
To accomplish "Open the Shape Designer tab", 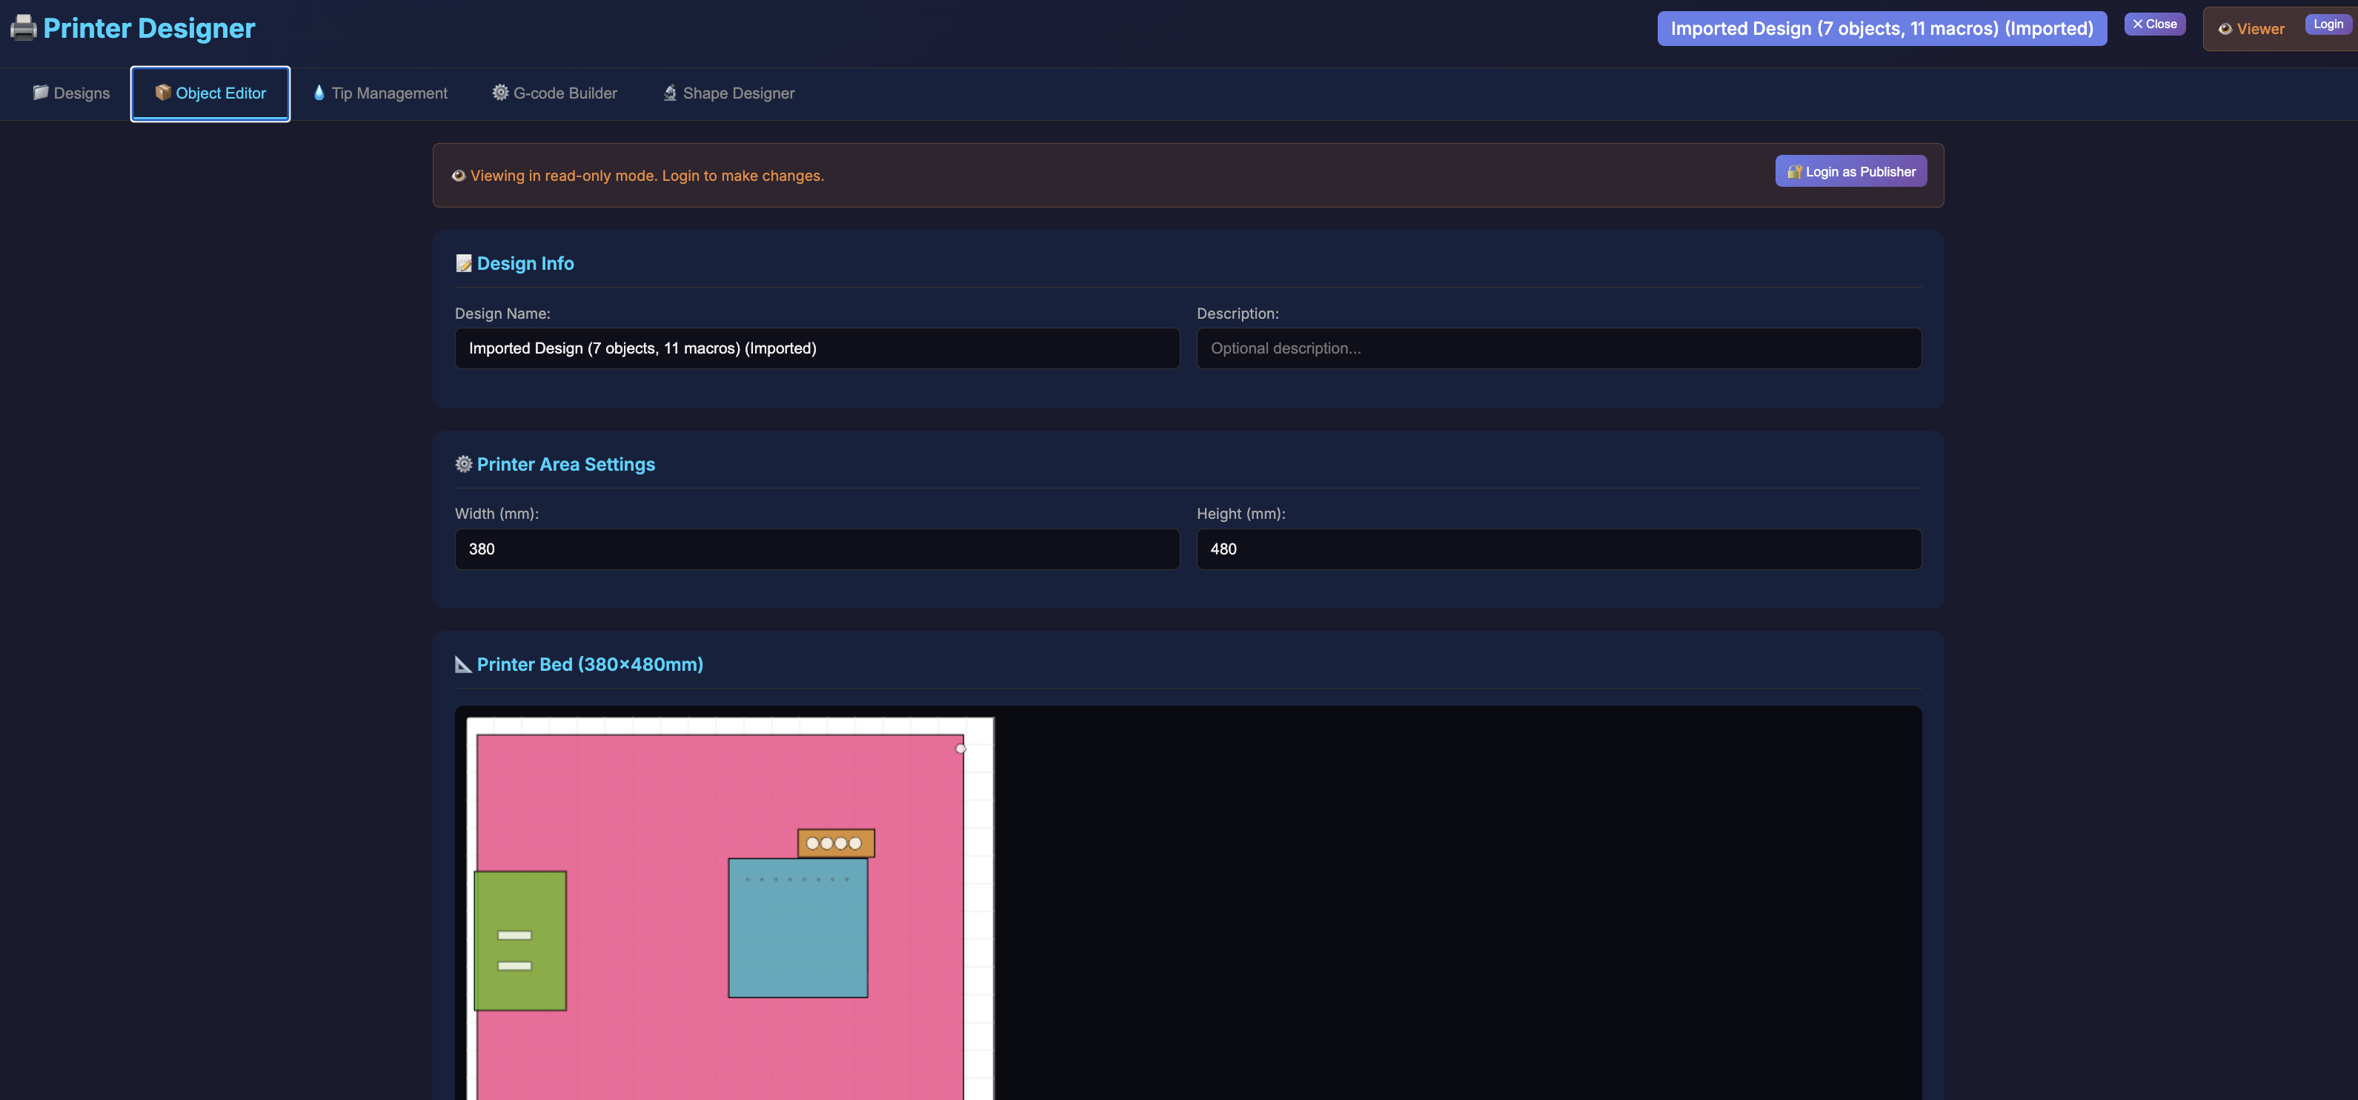I will 728,93.
